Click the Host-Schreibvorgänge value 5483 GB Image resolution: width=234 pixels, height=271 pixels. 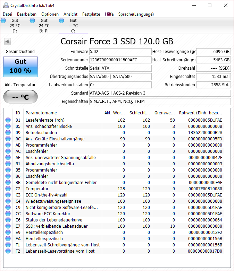point(214,60)
